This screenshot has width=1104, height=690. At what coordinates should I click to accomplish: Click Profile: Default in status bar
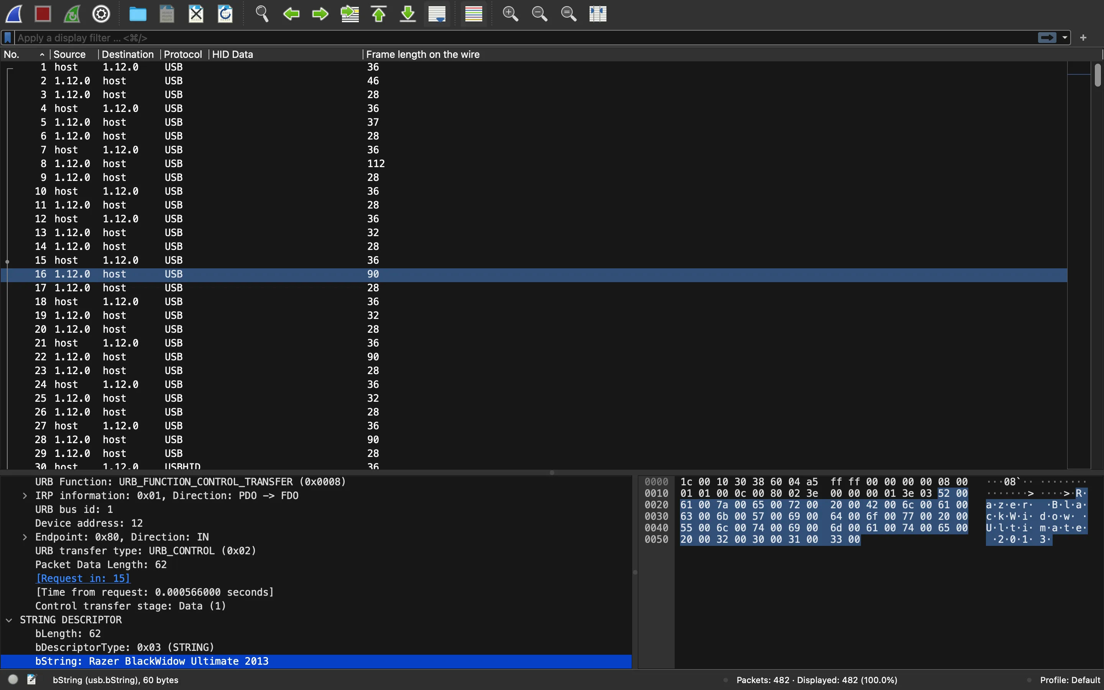[x=1070, y=680]
